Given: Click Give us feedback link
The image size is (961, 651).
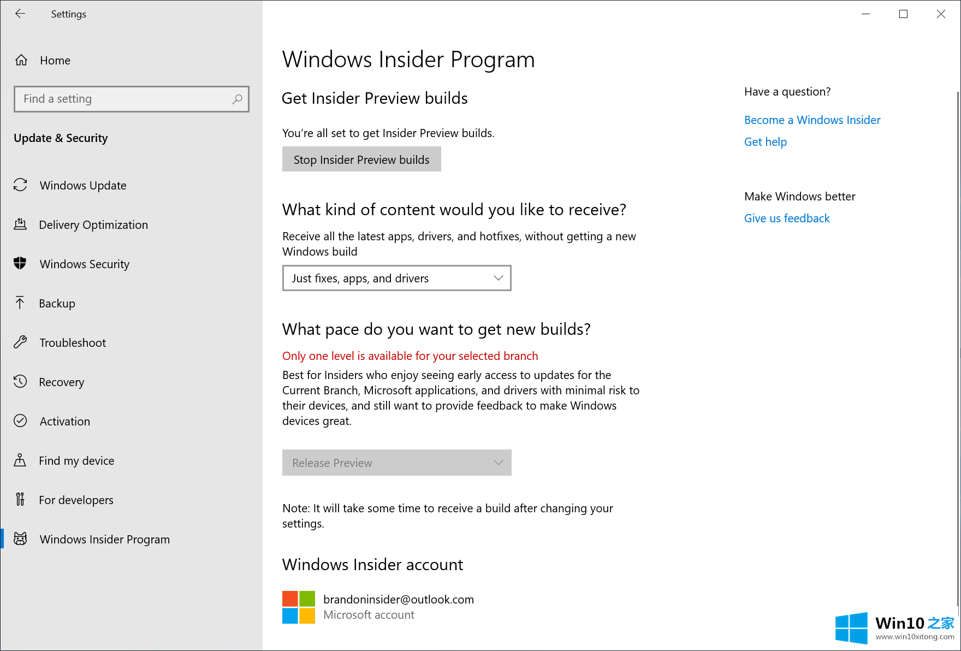Looking at the screenshot, I should click(787, 218).
